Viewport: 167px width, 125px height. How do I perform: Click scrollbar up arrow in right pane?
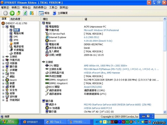pos(165,19)
